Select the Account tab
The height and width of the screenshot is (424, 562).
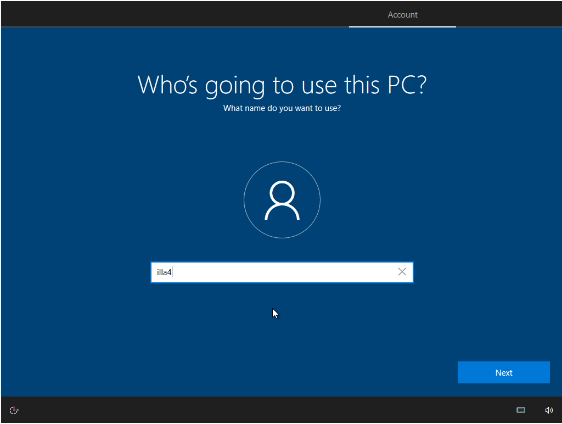(402, 15)
